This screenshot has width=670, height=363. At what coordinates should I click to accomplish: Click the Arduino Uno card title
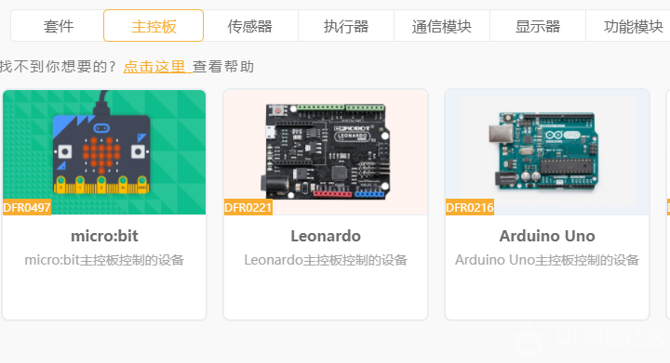[x=547, y=236]
